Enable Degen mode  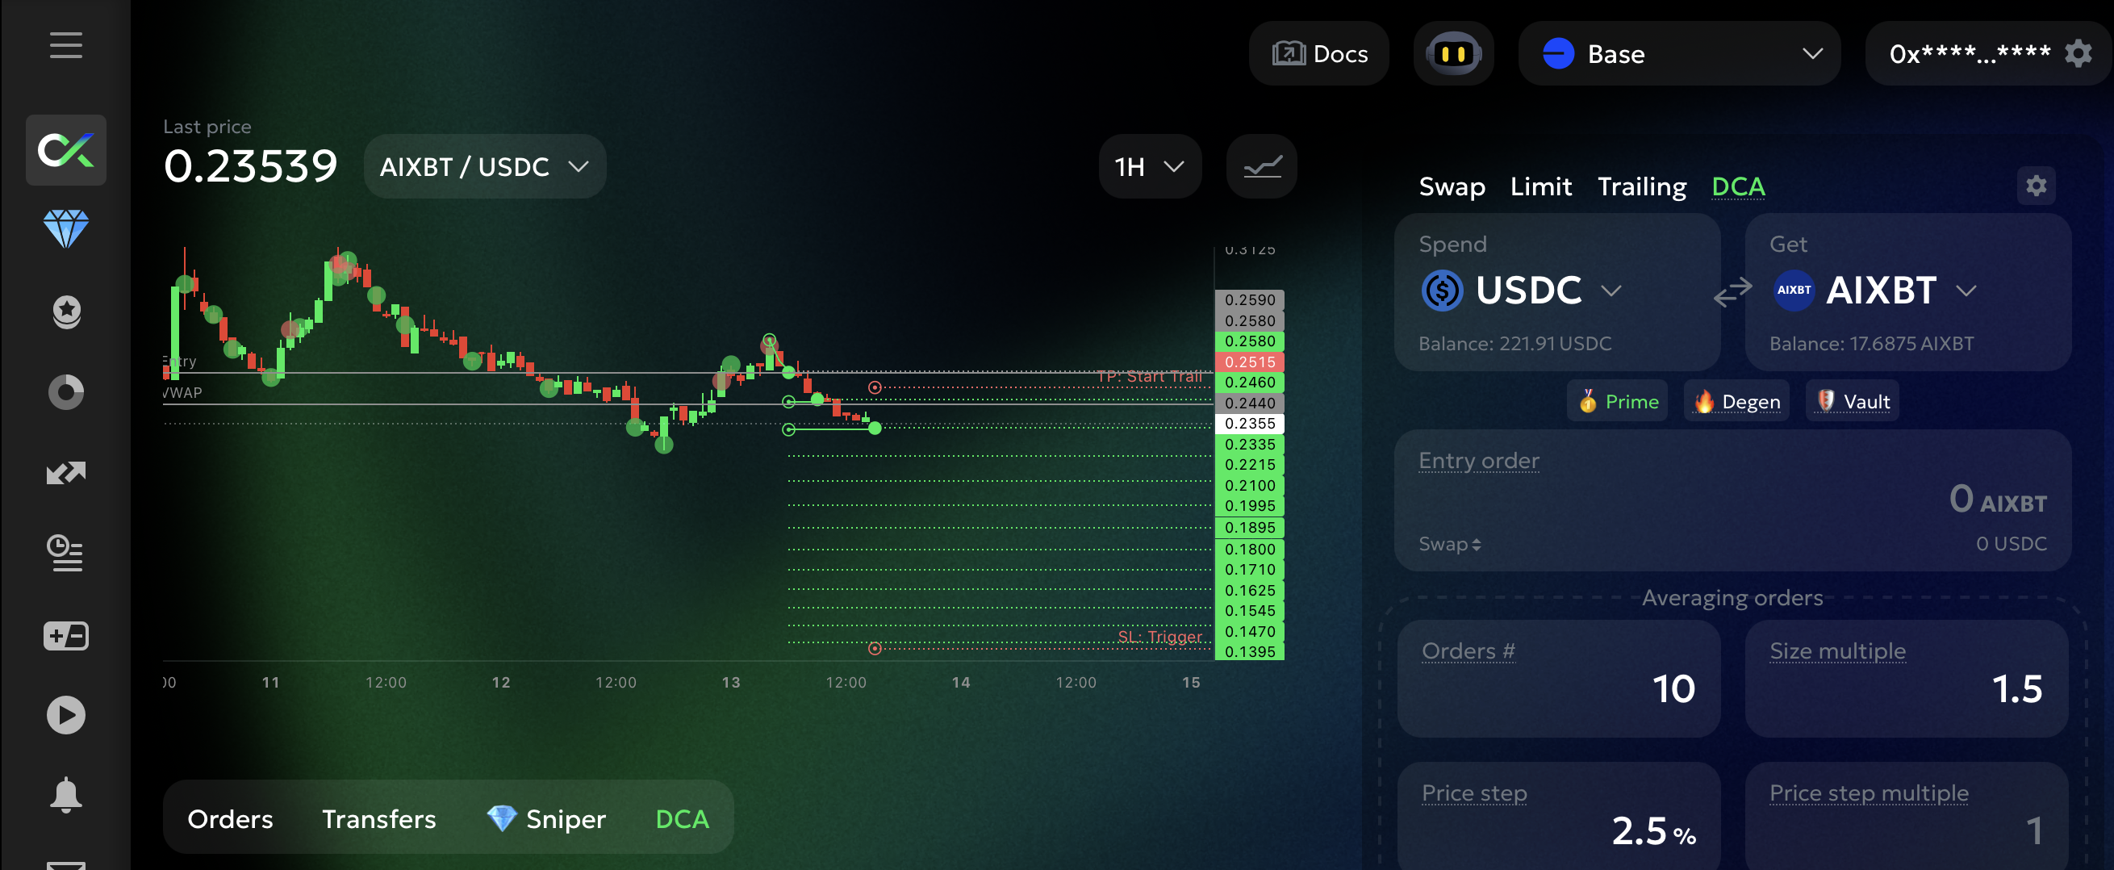pos(1736,400)
